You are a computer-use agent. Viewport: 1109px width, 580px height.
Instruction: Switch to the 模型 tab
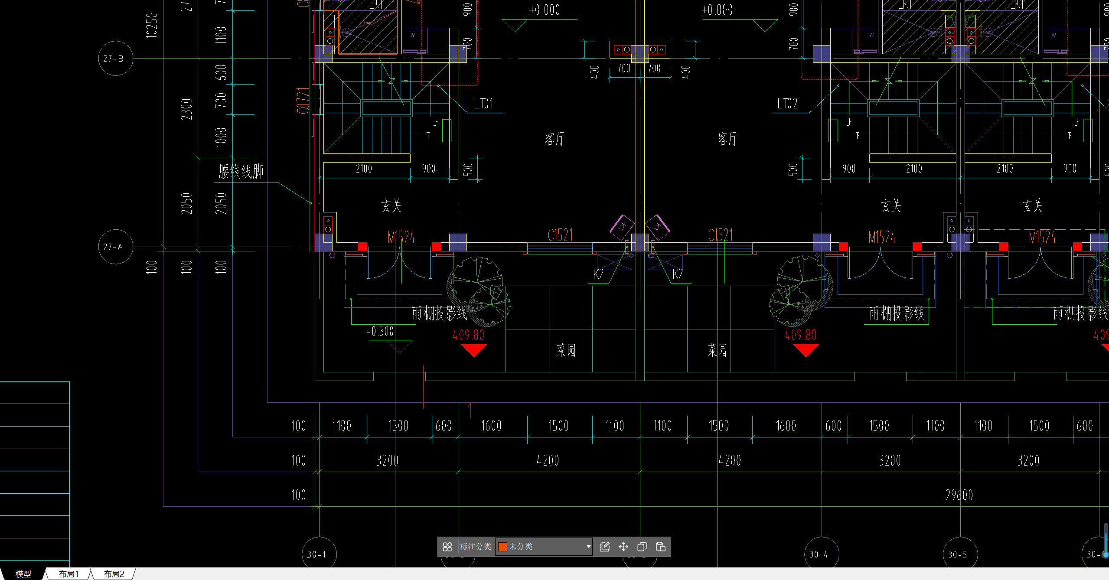click(23, 574)
